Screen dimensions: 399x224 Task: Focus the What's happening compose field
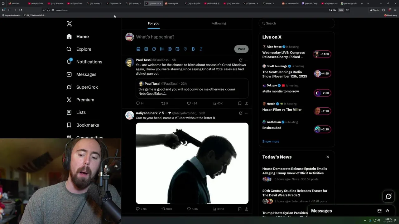(x=192, y=37)
